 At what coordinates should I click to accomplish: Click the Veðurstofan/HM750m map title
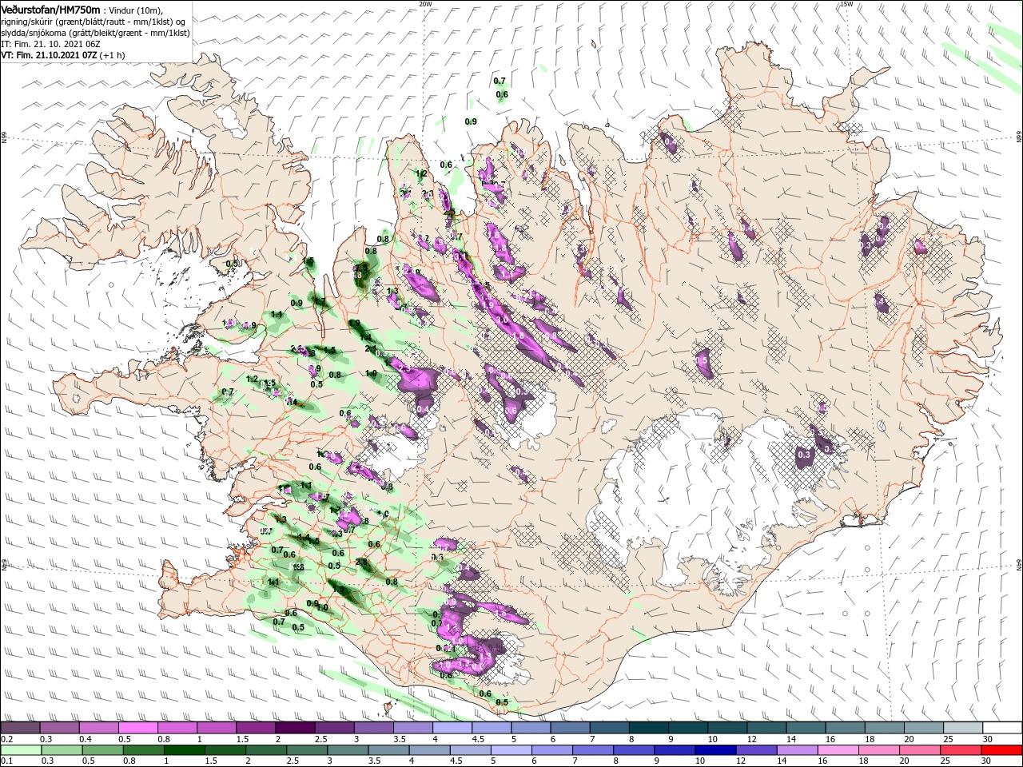(50, 10)
